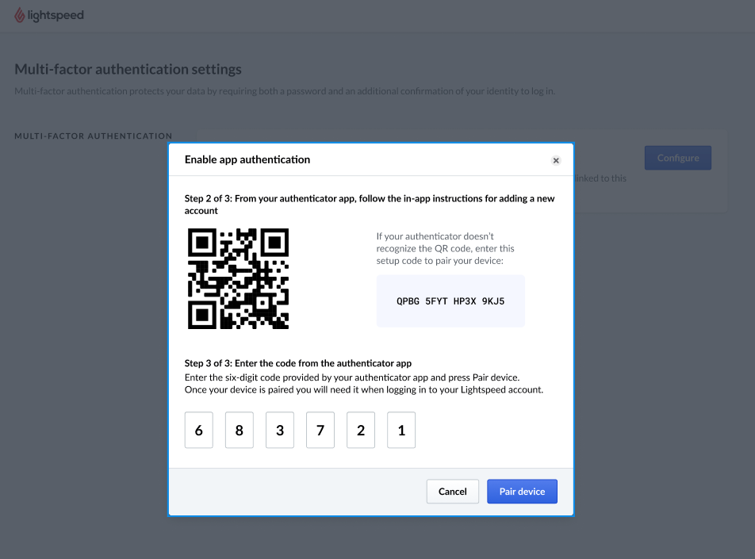755x559 pixels.
Task: Click the MULTI-FACTOR AUTHENTICATION section label
Action: point(94,136)
